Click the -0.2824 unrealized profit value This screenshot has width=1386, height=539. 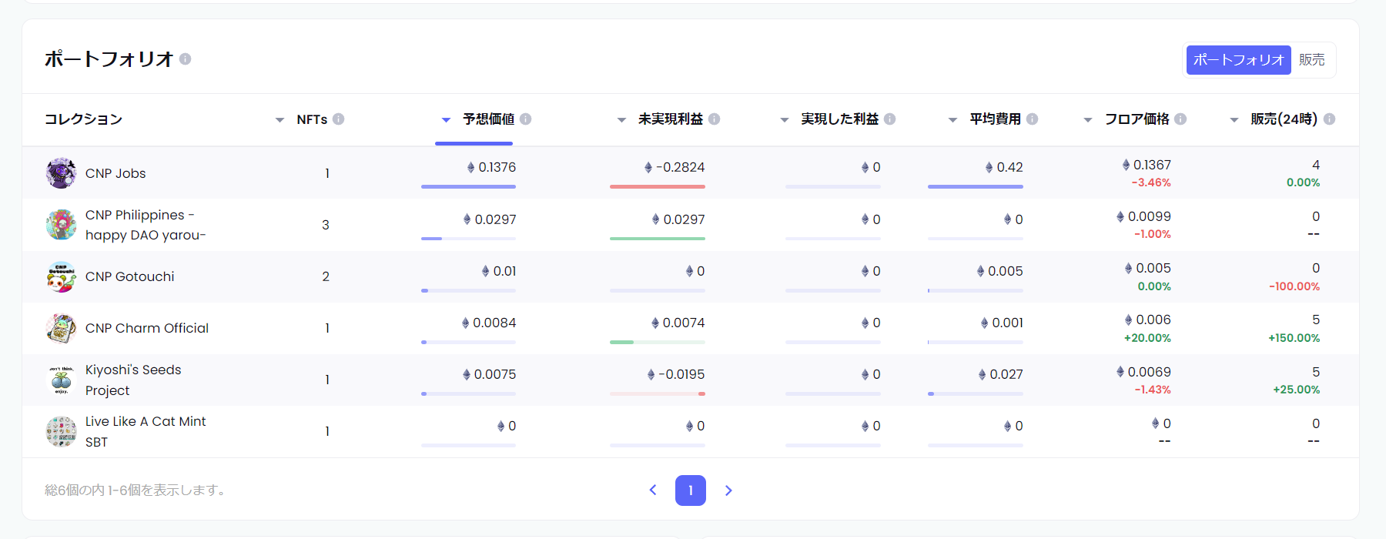[x=680, y=167]
